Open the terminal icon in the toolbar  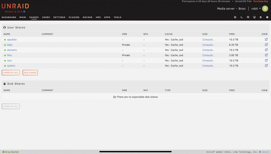(x=241, y=17)
